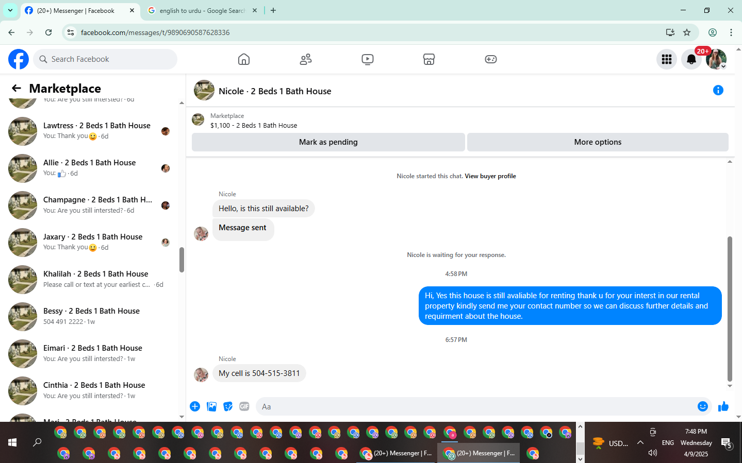Open the Chrome profile icon
Screen dimensions: 742x463
(713, 32)
